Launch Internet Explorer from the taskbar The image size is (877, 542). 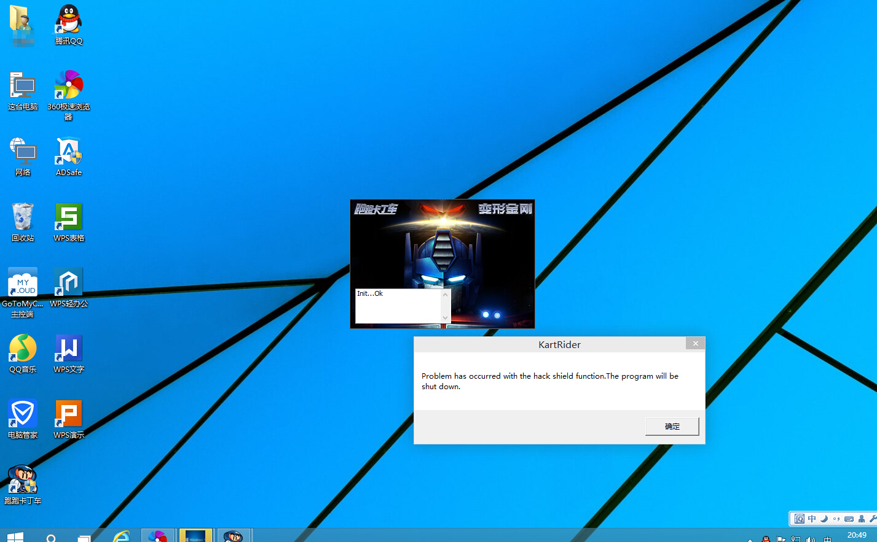(x=122, y=536)
